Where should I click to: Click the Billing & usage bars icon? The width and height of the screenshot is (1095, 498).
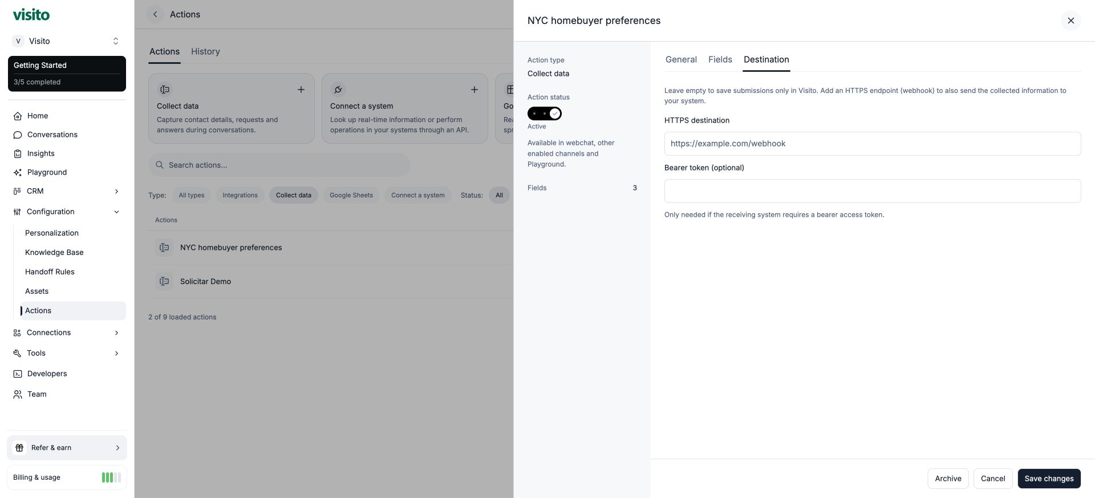pos(111,477)
